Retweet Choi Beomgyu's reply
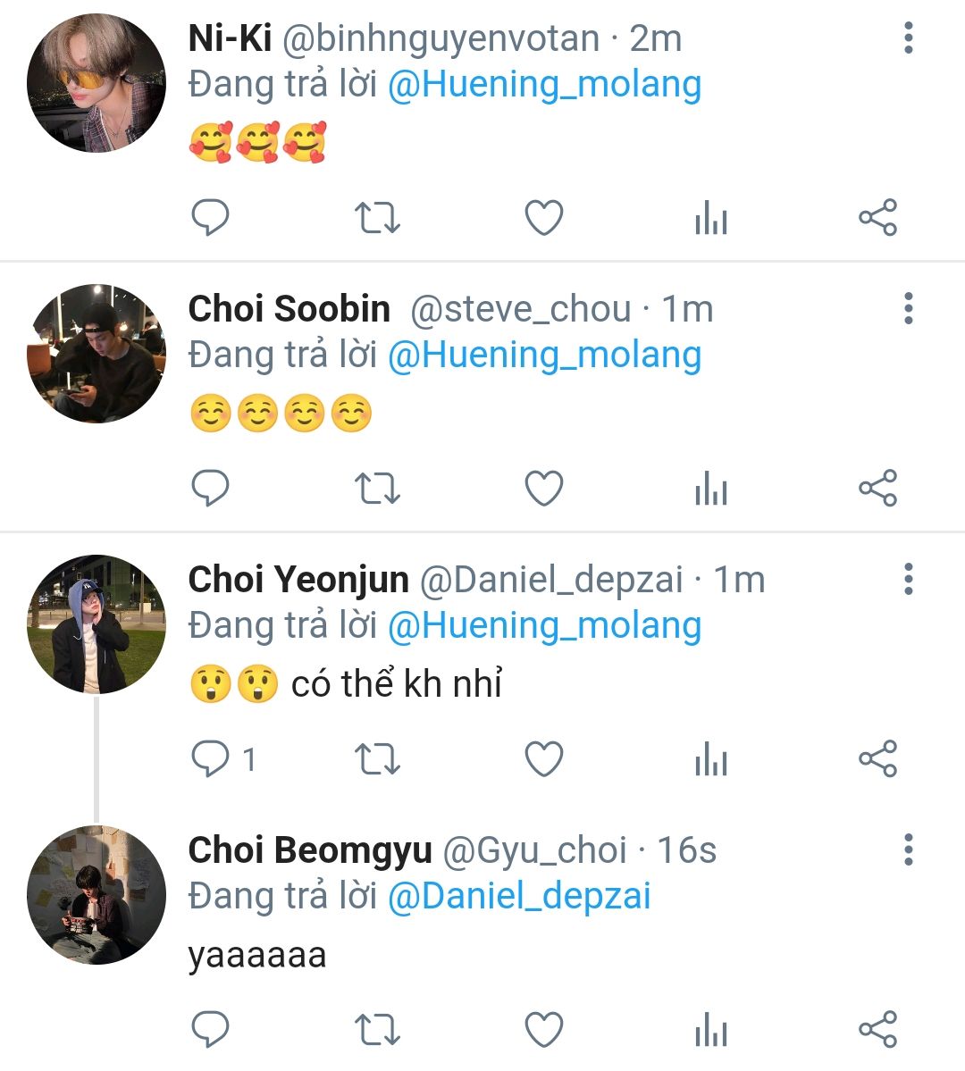 click(x=377, y=1030)
